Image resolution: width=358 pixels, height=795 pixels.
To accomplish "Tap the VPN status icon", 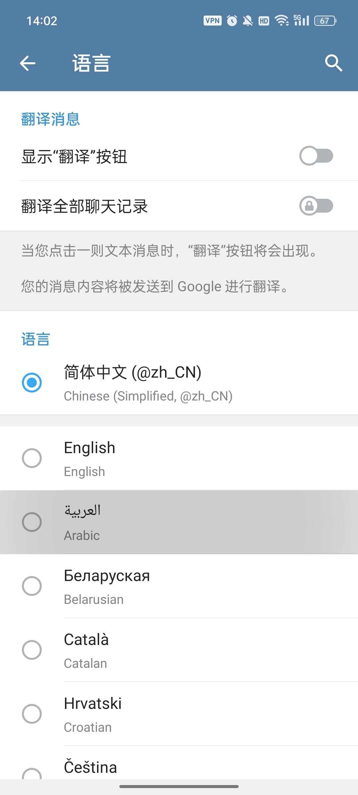I will (212, 21).
